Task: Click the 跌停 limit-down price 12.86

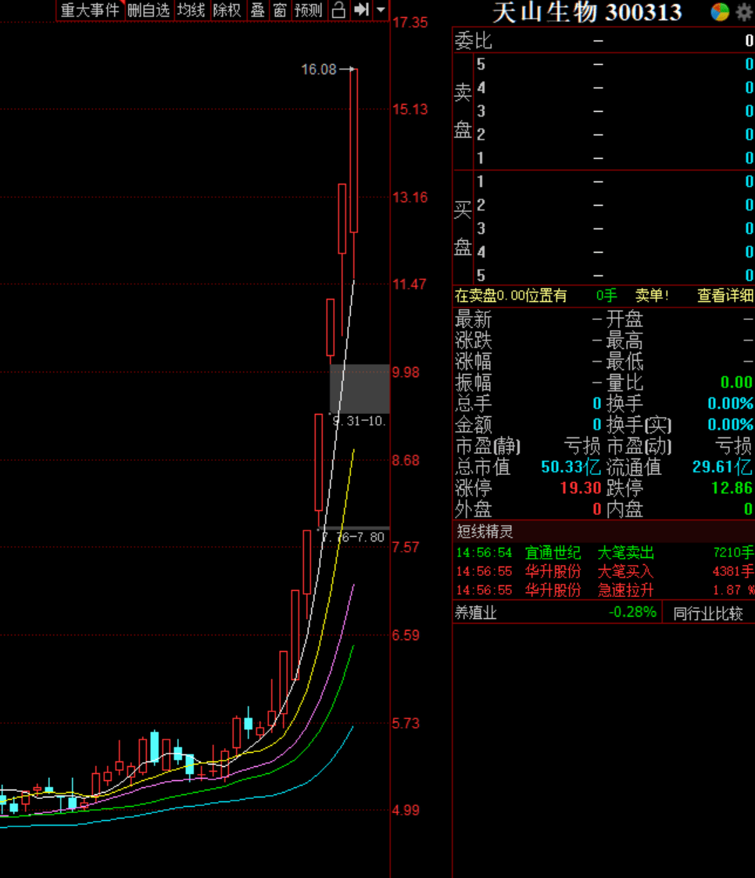Action: (x=732, y=488)
